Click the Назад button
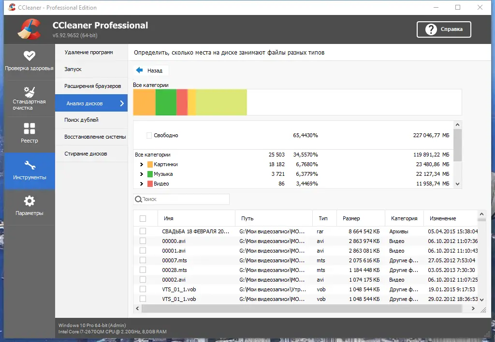495x342 pixels. click(x=151, y=71)
